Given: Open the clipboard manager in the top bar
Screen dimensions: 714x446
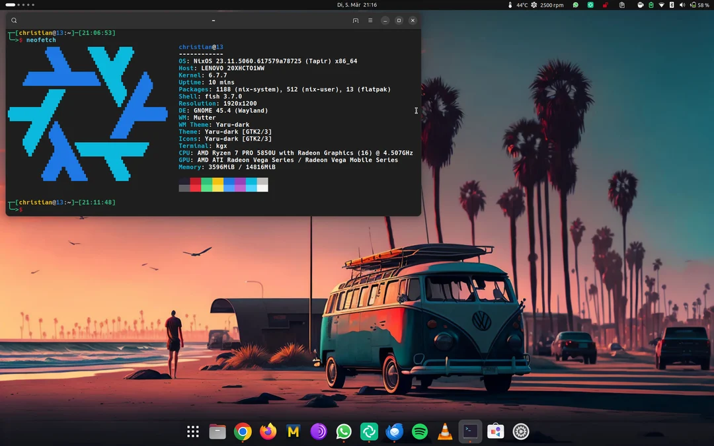Looking at the screenshot, I should point(622,5).
